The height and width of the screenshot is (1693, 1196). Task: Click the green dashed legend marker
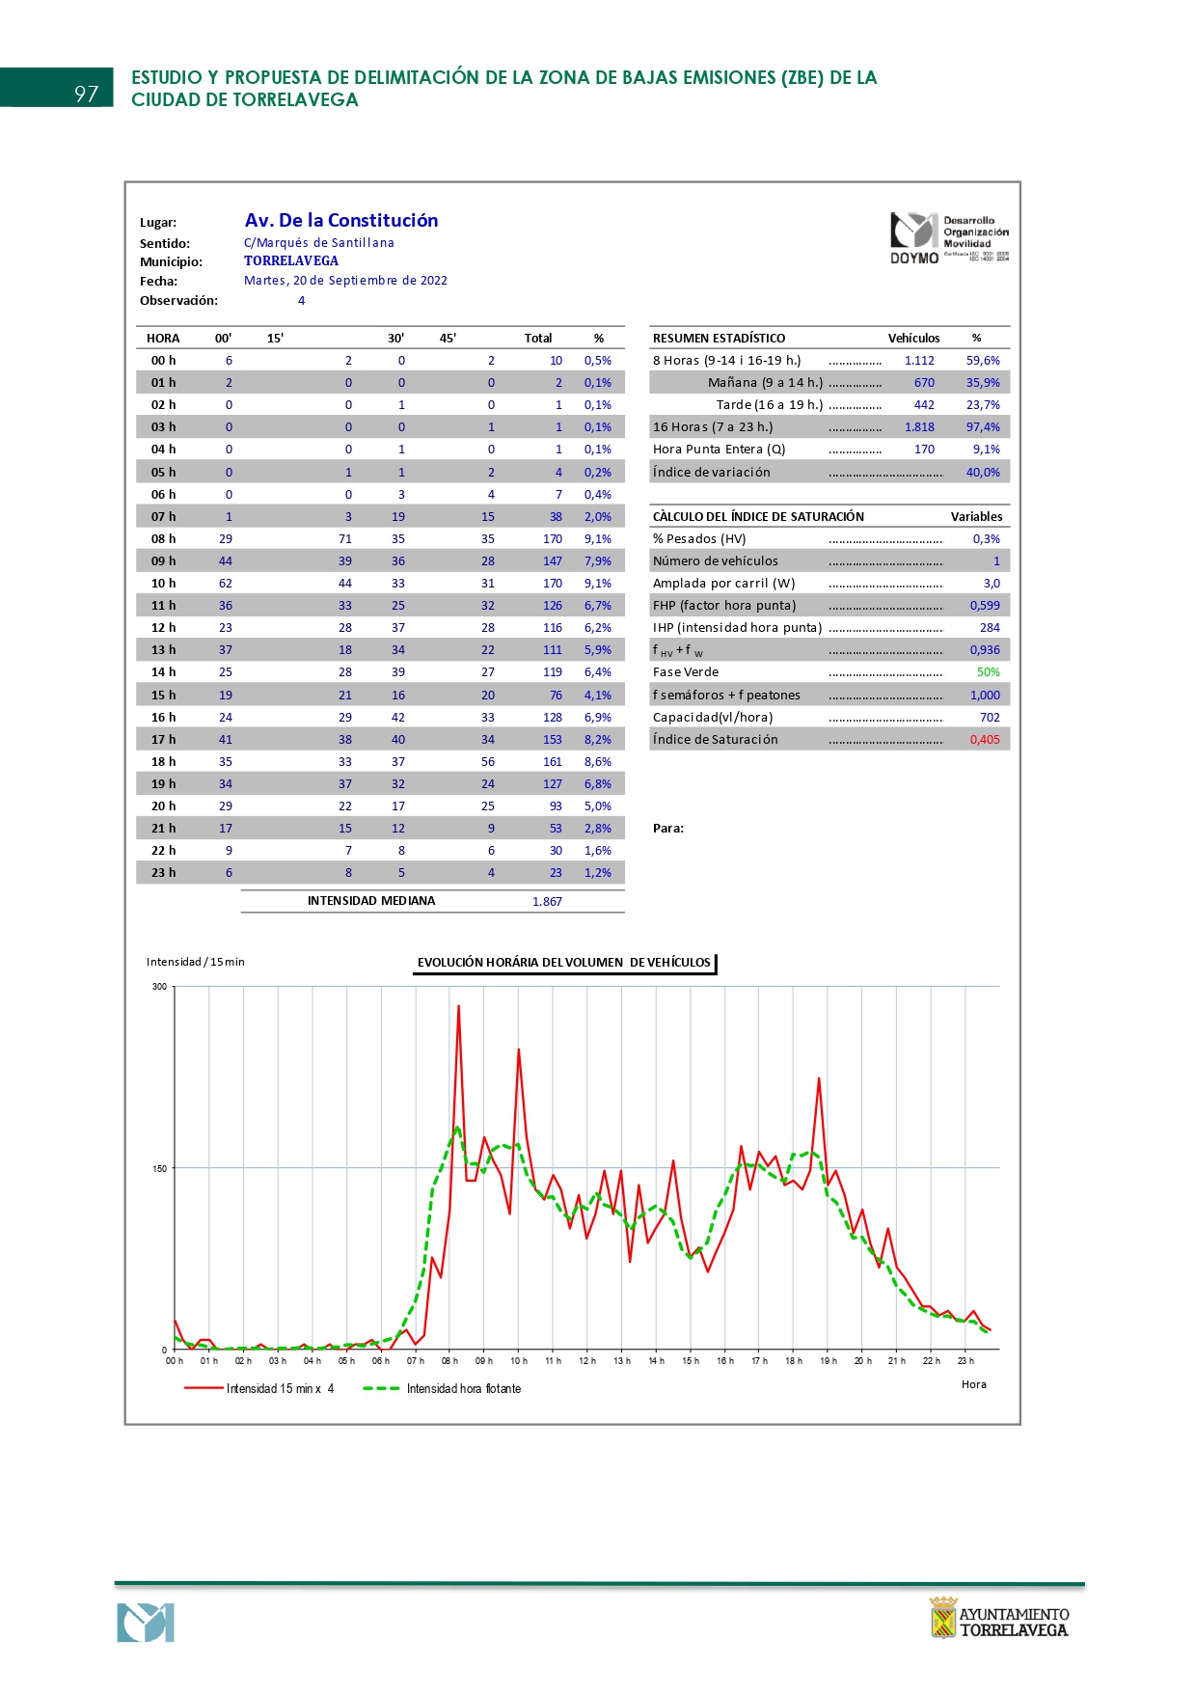(381, 1388)
